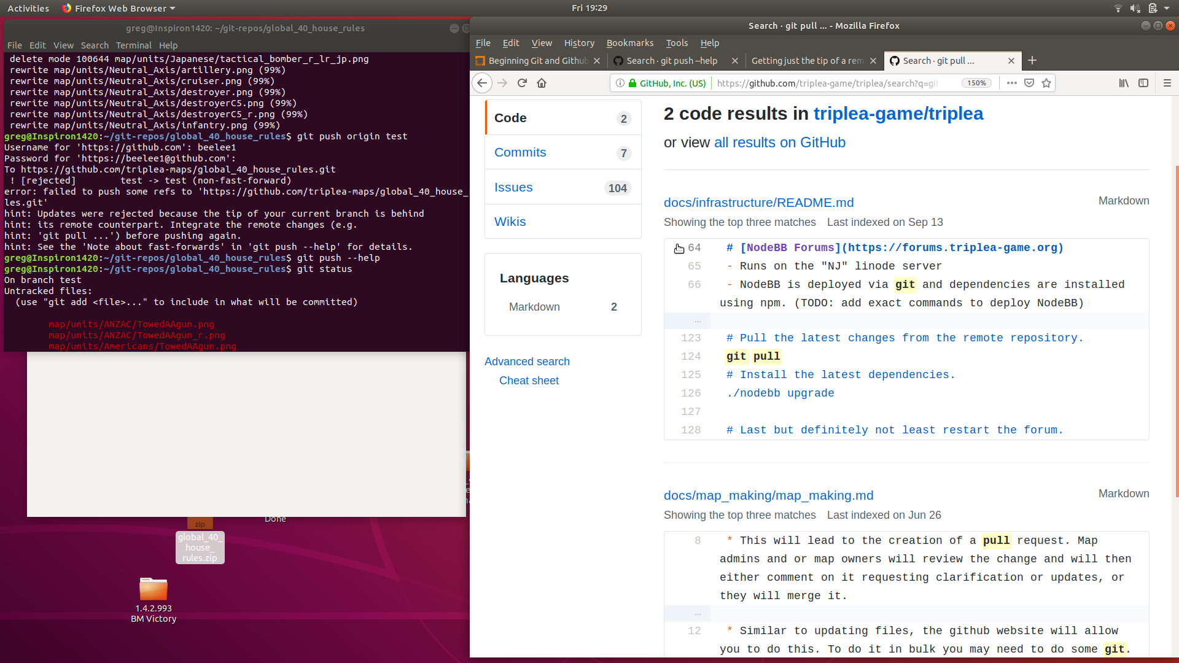Open Firefox home page icon
1179x663 pixels.
542,83
